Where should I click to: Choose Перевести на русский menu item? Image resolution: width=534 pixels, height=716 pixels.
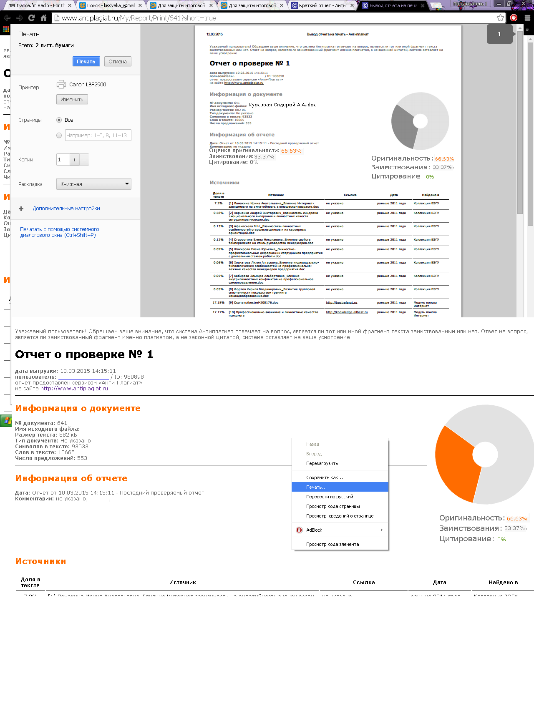(x=340, y=497)
